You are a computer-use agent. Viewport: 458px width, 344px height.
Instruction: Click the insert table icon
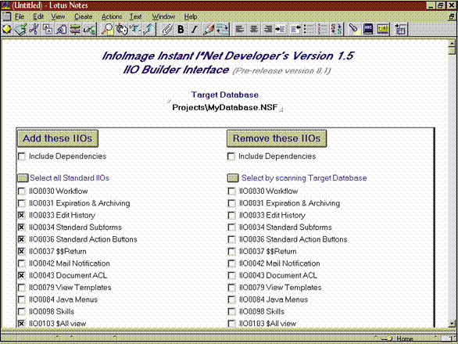click(400, 29)
